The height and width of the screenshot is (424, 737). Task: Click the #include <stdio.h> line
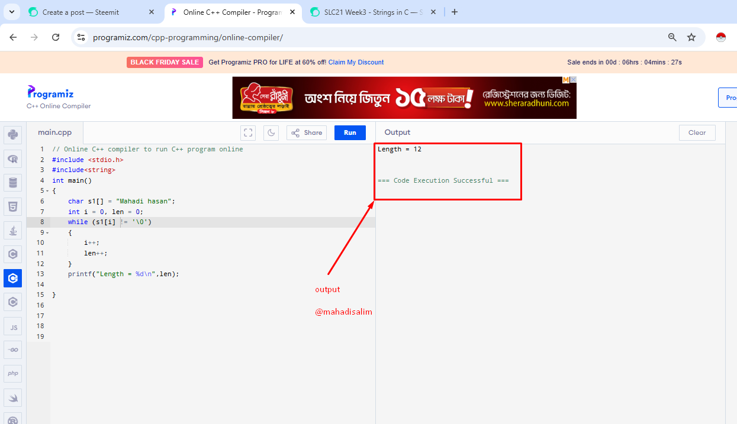[x=88, y=160]
